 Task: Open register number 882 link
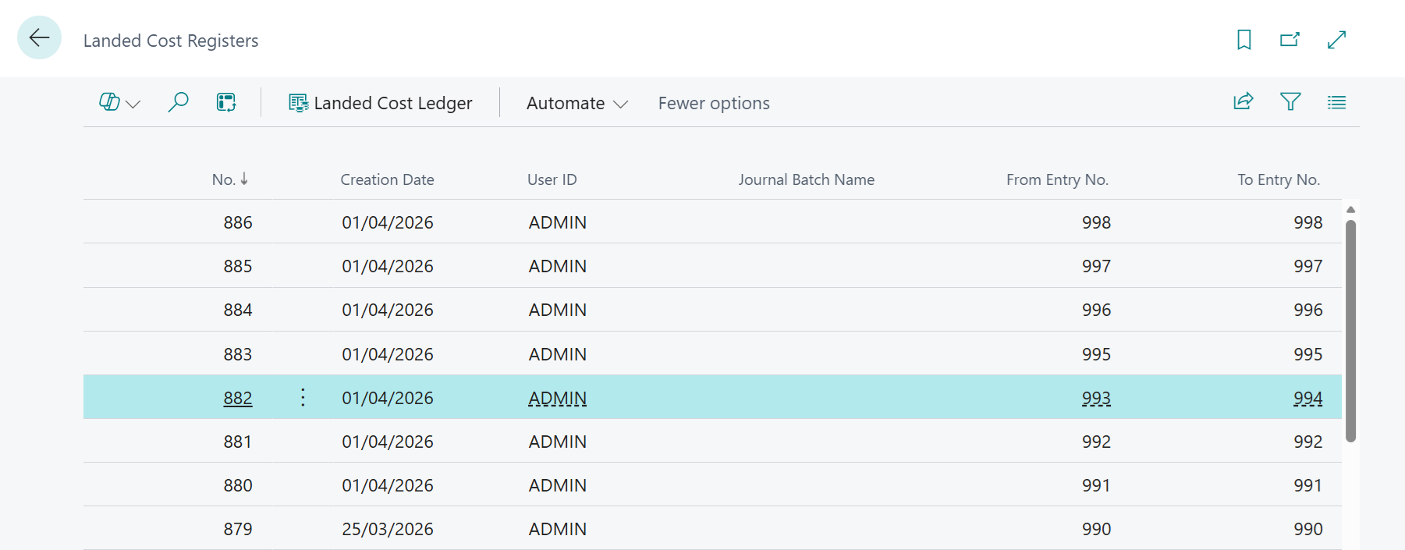[237, 398]
